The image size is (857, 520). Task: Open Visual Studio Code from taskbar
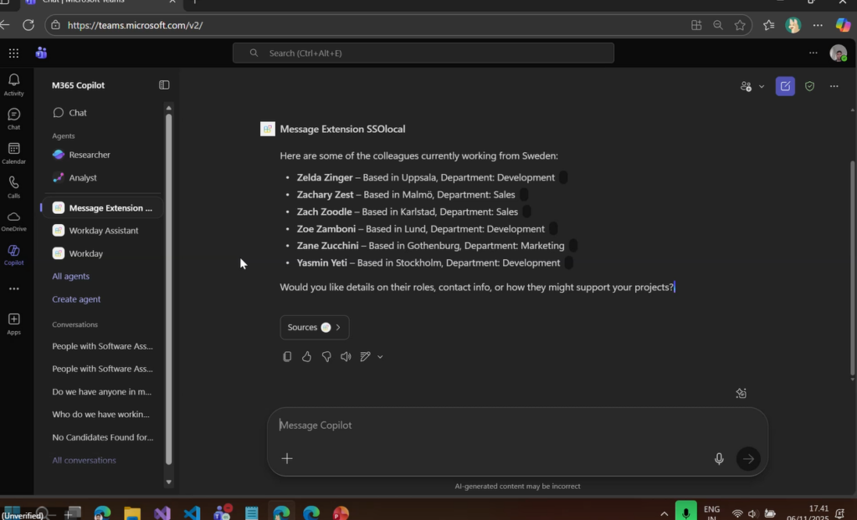point(192,513)
